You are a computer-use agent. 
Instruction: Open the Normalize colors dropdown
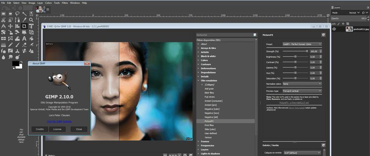tap(302, 84)
